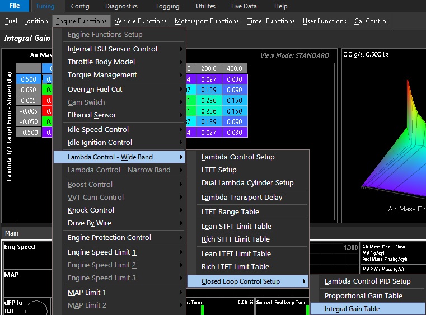Expand Knock Control submenu
The height and width of the screenshot is (315, 426).
pyautogui.click(x=120, y=210)
